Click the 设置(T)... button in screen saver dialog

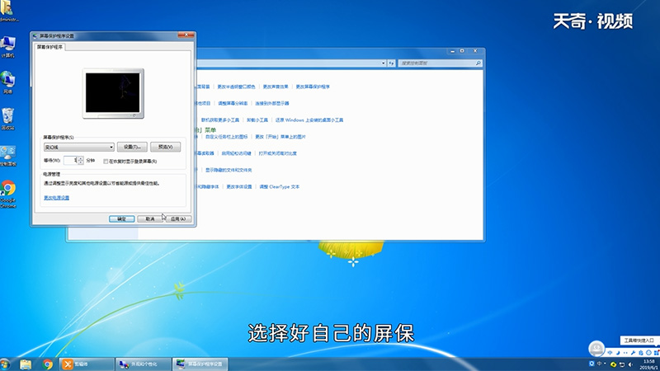coord(132,147)
